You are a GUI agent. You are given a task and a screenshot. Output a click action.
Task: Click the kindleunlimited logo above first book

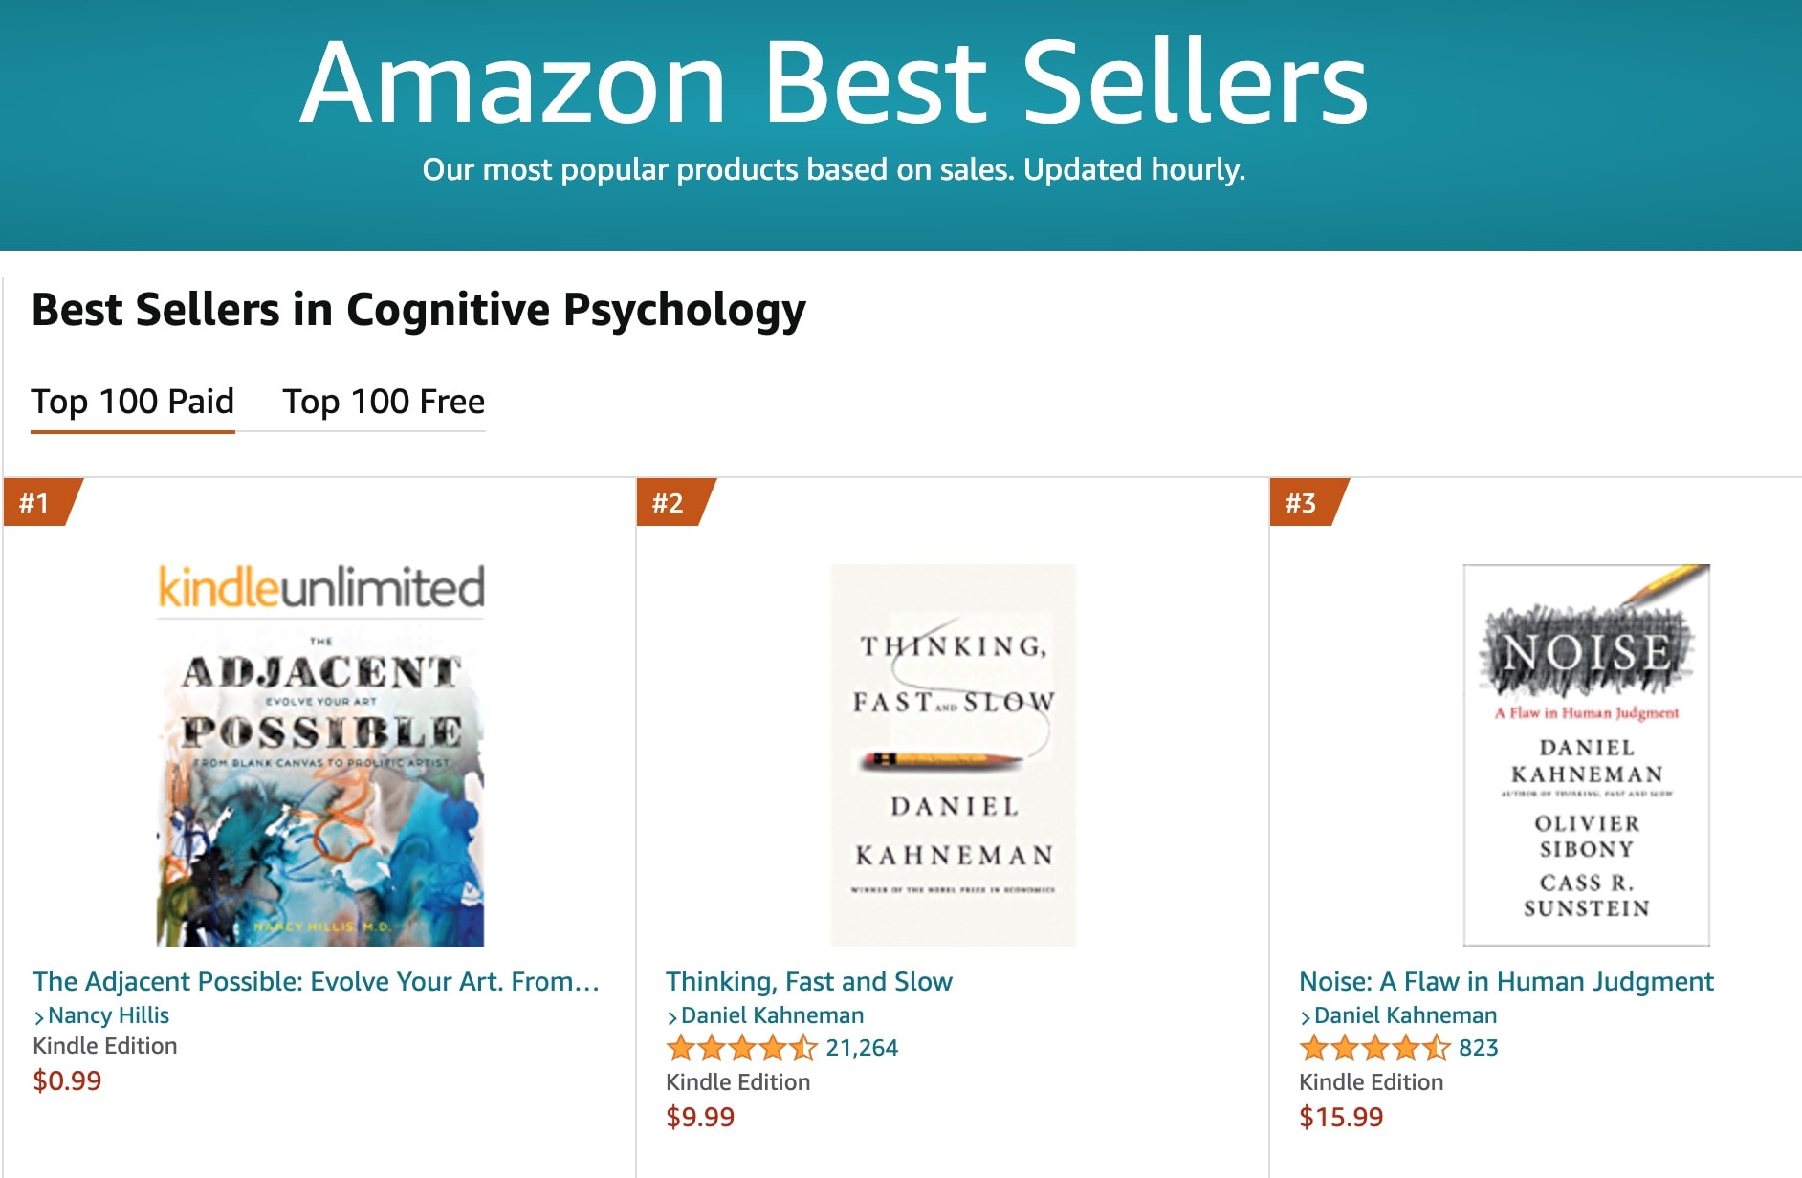pos(320,587)
